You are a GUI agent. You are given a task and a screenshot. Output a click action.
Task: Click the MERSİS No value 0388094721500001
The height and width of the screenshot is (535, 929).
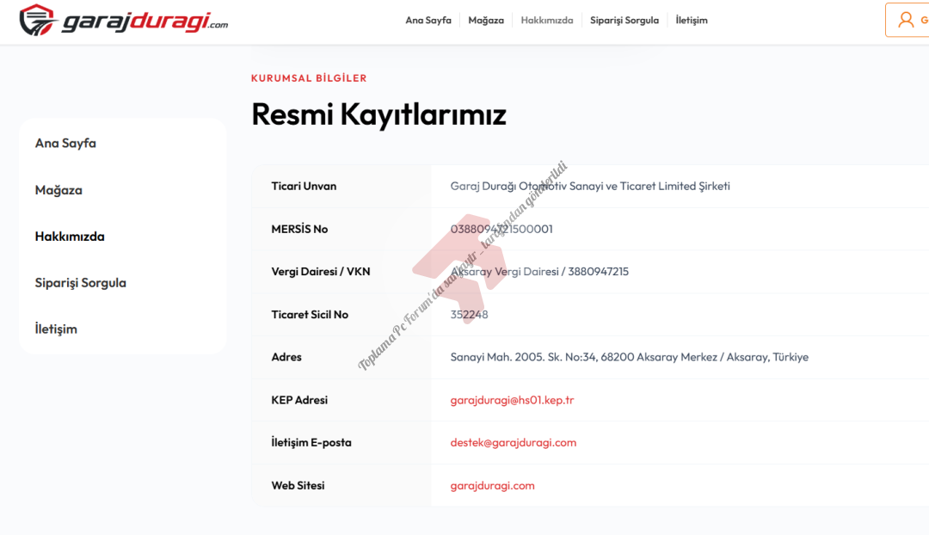click(x=501, y=229)
